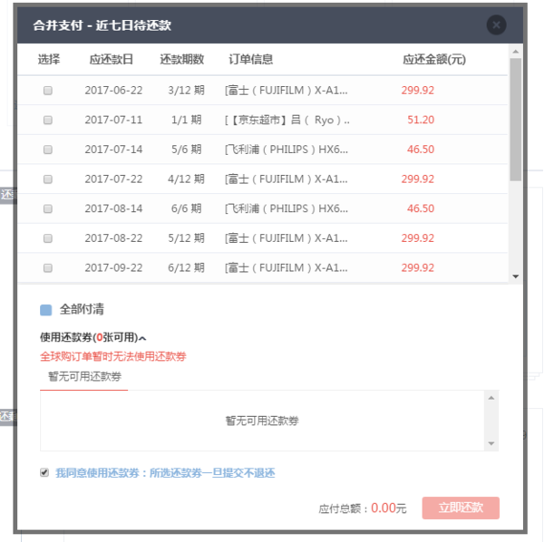
Task: Select the 2017-07-11 1/1 期 row checkbox
Action: tap(48, 120)
